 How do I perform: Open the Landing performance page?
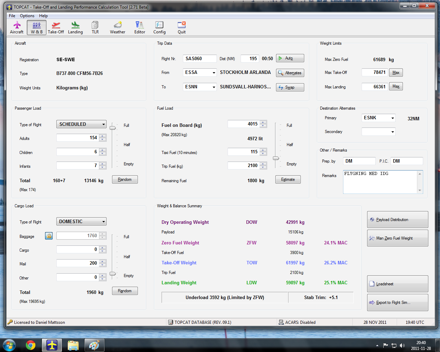[75, 27]
